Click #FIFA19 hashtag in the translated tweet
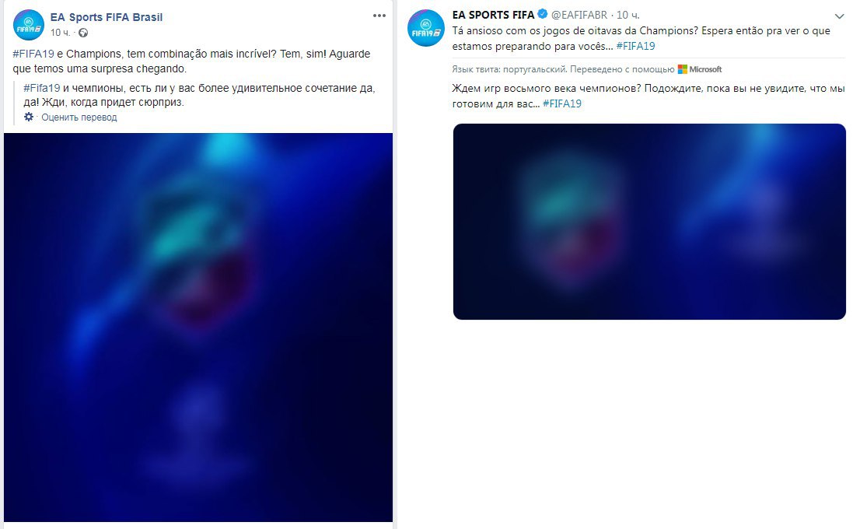 [x=562, y=103]
